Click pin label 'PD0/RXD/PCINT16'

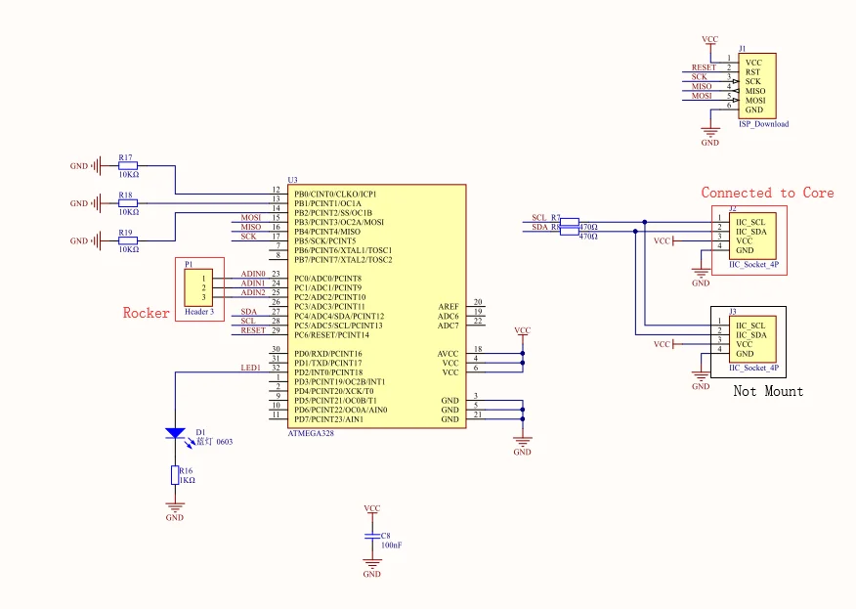(327, 354)
